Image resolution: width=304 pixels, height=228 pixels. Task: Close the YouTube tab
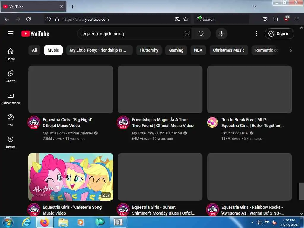(61, 7)
